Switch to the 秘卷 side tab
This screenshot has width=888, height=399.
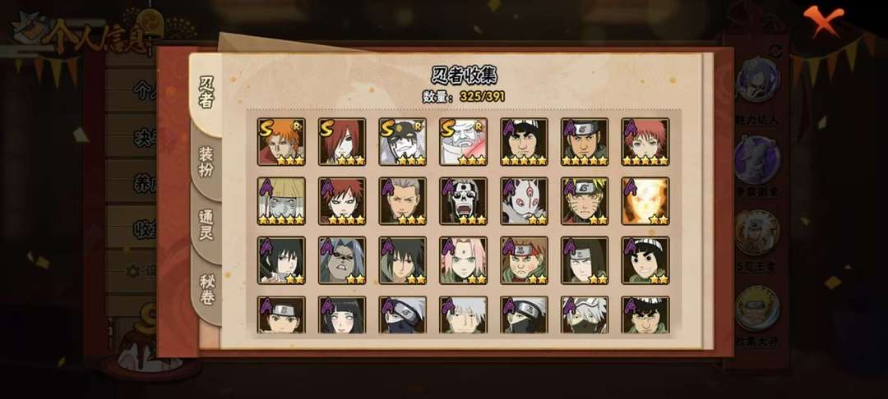tap(206, 288)
